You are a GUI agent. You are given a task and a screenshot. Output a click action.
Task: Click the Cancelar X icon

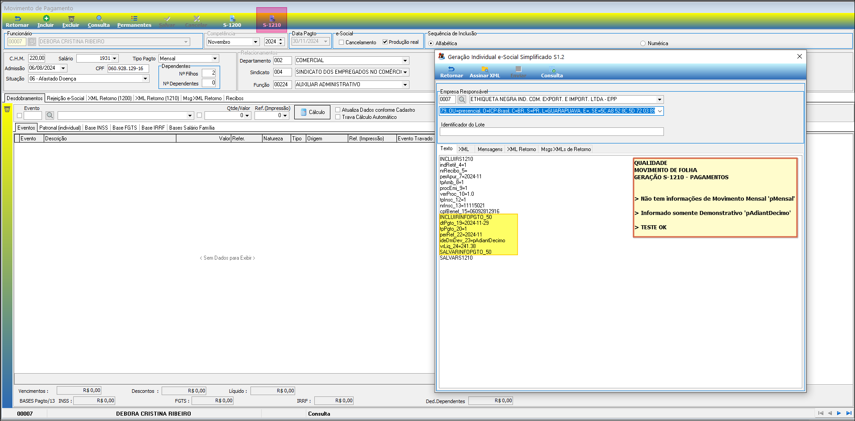(x=196, y=18)
